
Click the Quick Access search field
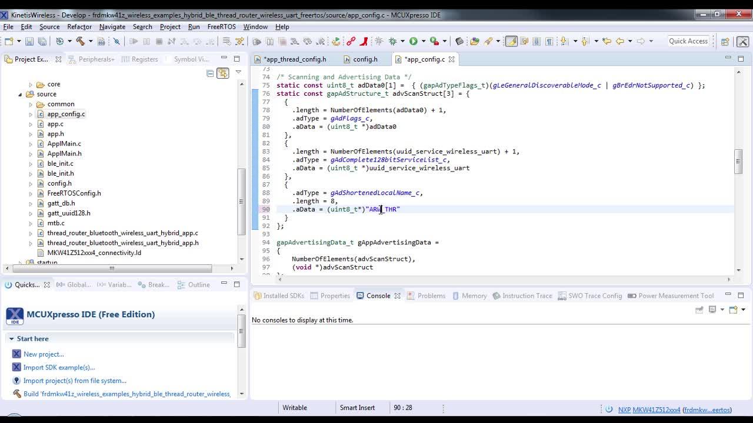pyautogui.click(x=688, y=41)
